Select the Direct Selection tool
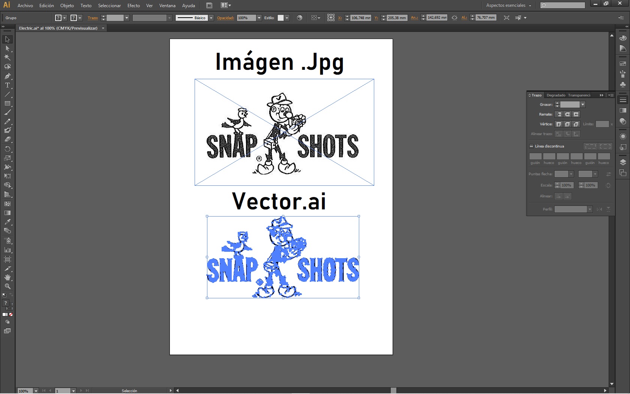Screen dimensions: 630x394 [7, 48]
